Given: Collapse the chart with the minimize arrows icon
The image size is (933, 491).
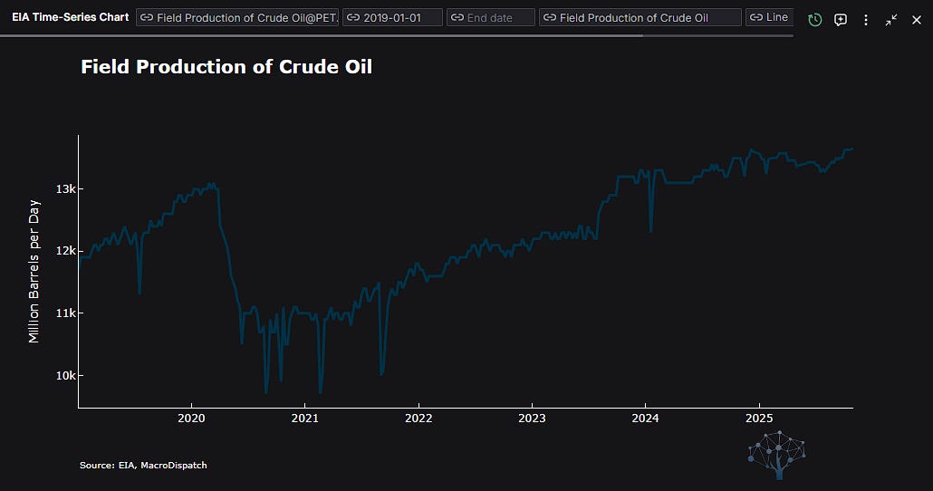Looking at the screenshot, I should coord(890,20).
